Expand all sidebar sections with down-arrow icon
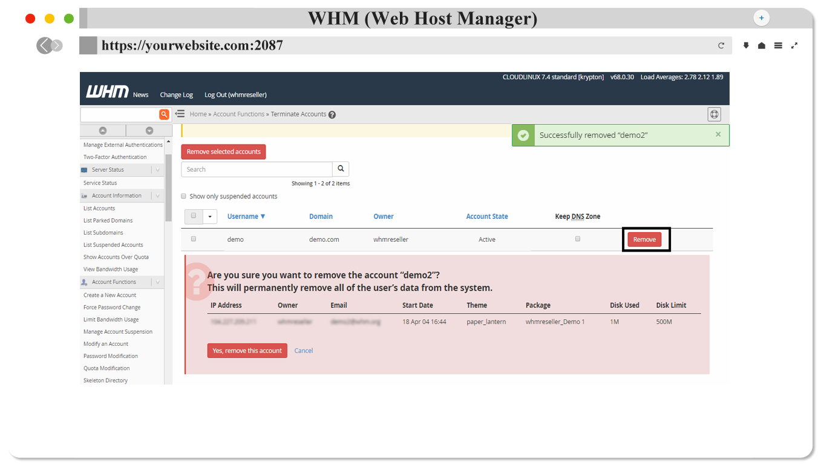The image size is (824, 465). point(149,131)
